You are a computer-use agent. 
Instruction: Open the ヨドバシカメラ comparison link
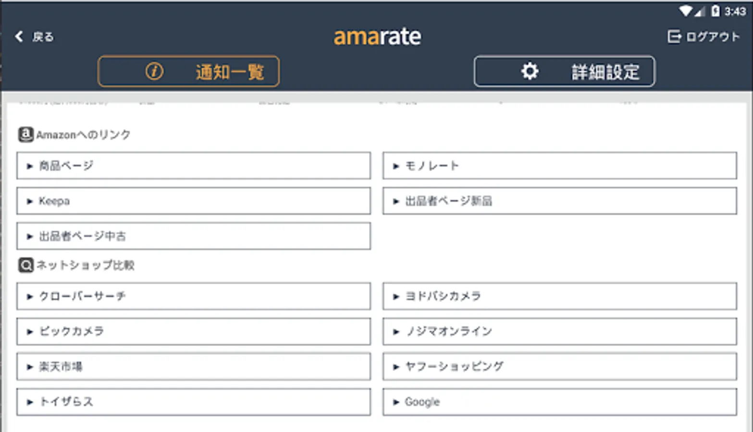[559, 296]
